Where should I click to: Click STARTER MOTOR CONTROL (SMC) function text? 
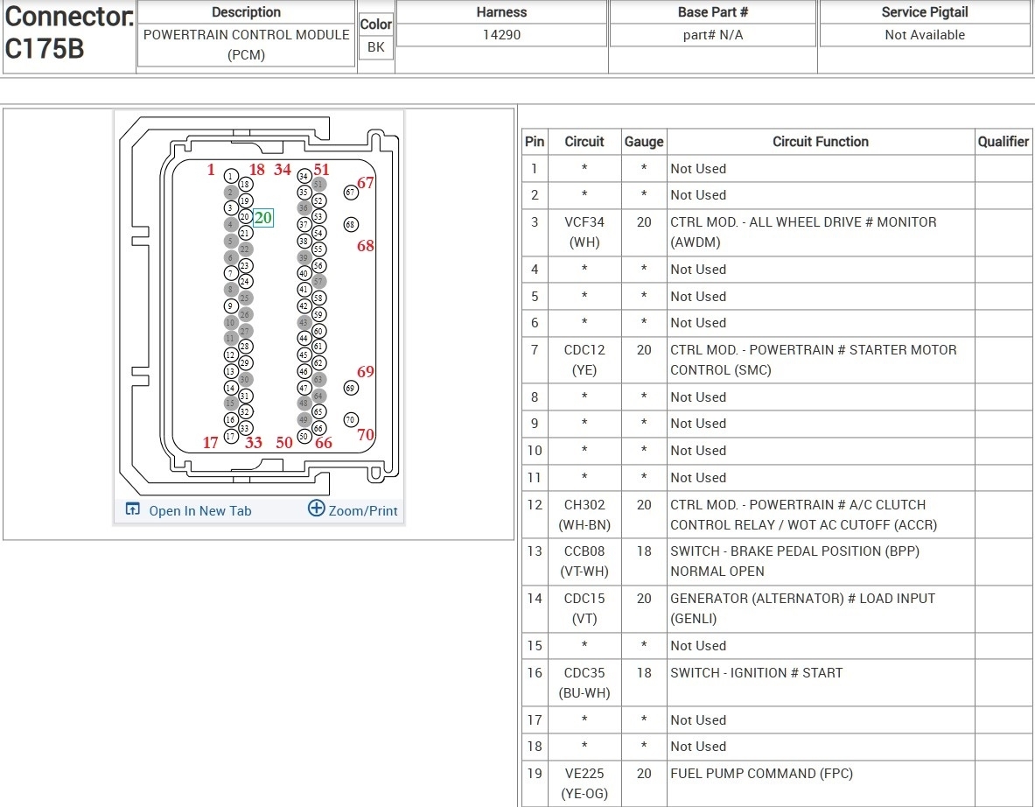click(814, 360)
